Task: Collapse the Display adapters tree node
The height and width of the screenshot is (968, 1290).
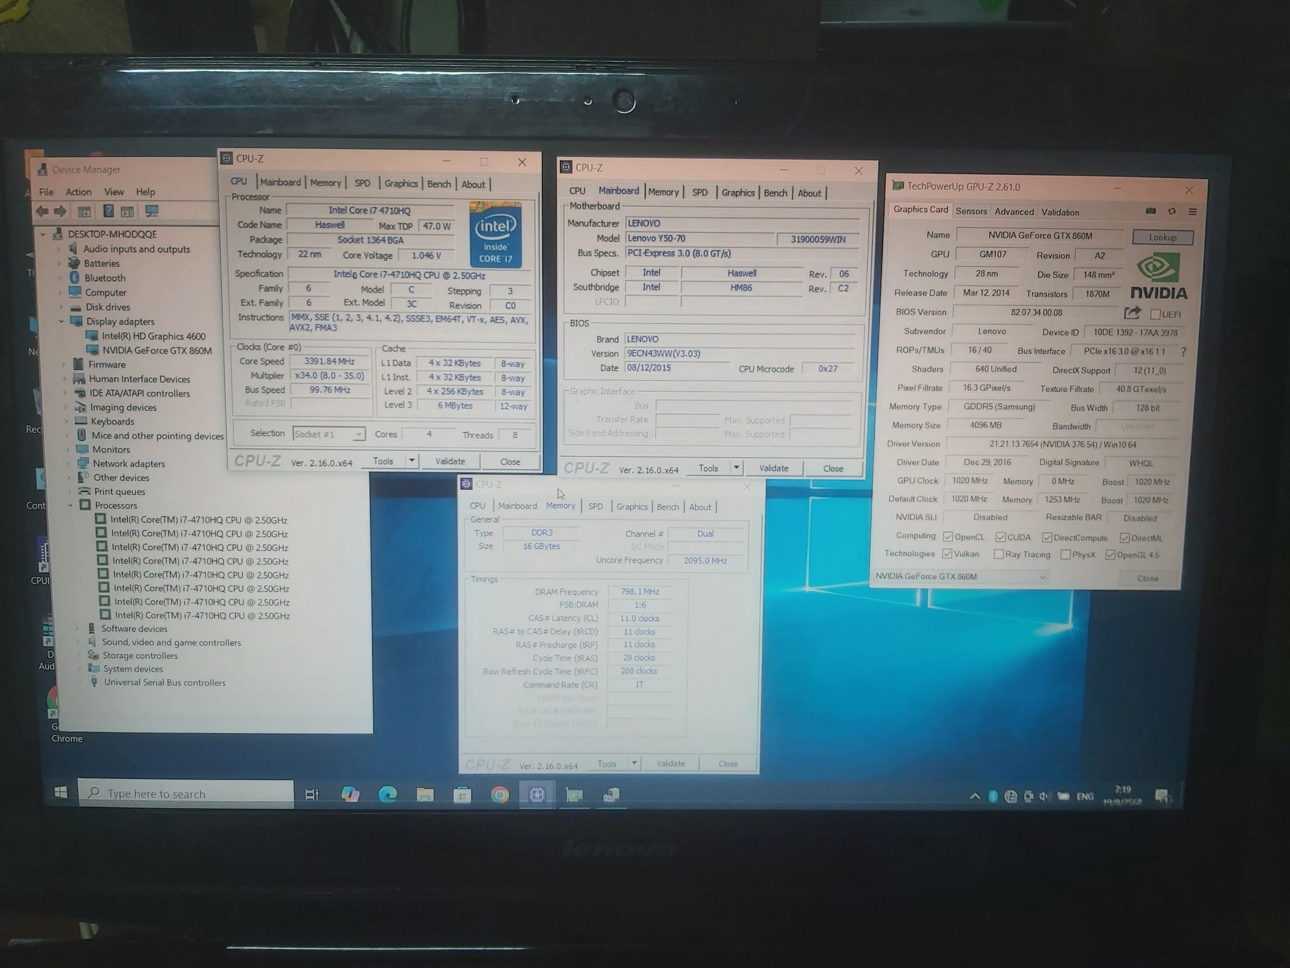Action: tap(61, 321)
